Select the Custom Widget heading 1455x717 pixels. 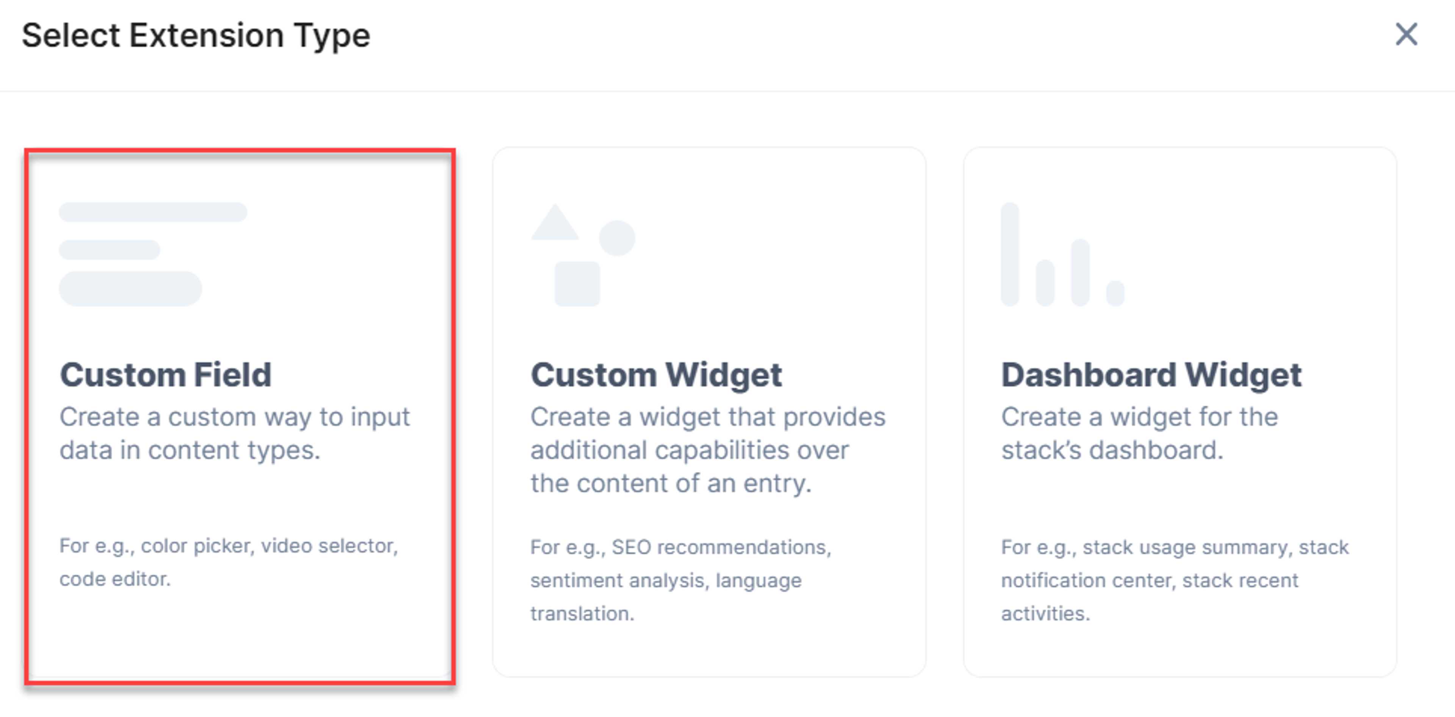656,375
